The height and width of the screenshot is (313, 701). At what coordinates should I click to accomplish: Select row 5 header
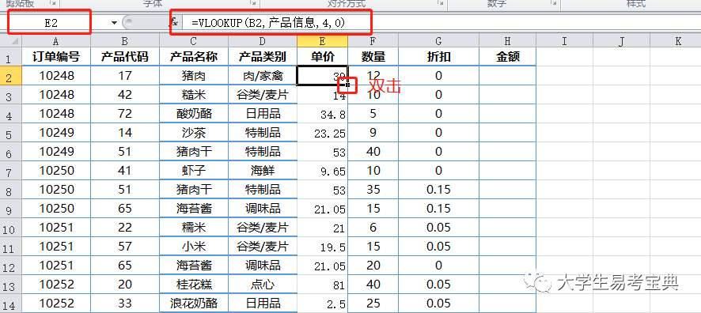10,133
